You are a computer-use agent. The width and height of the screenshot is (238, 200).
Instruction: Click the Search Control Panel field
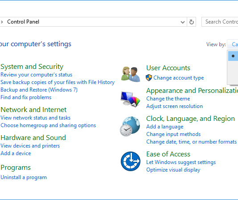220,22
